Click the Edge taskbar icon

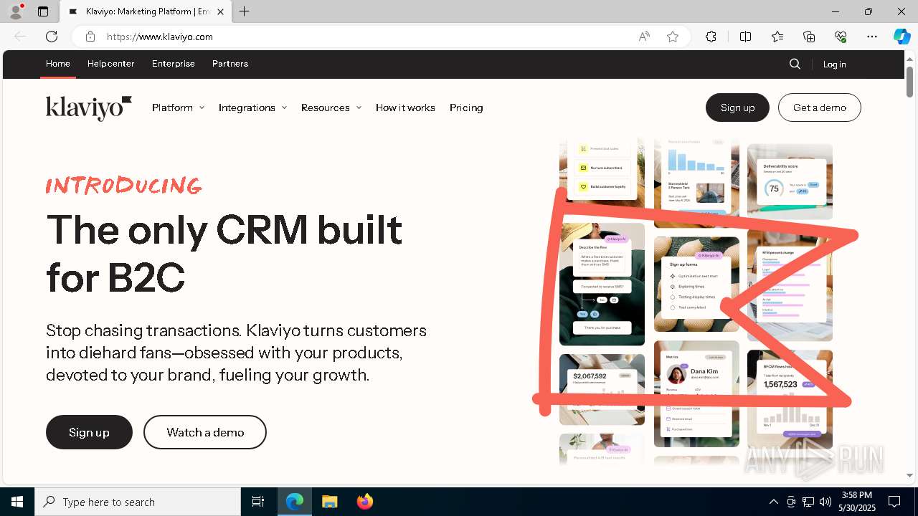tap(295, 502)
